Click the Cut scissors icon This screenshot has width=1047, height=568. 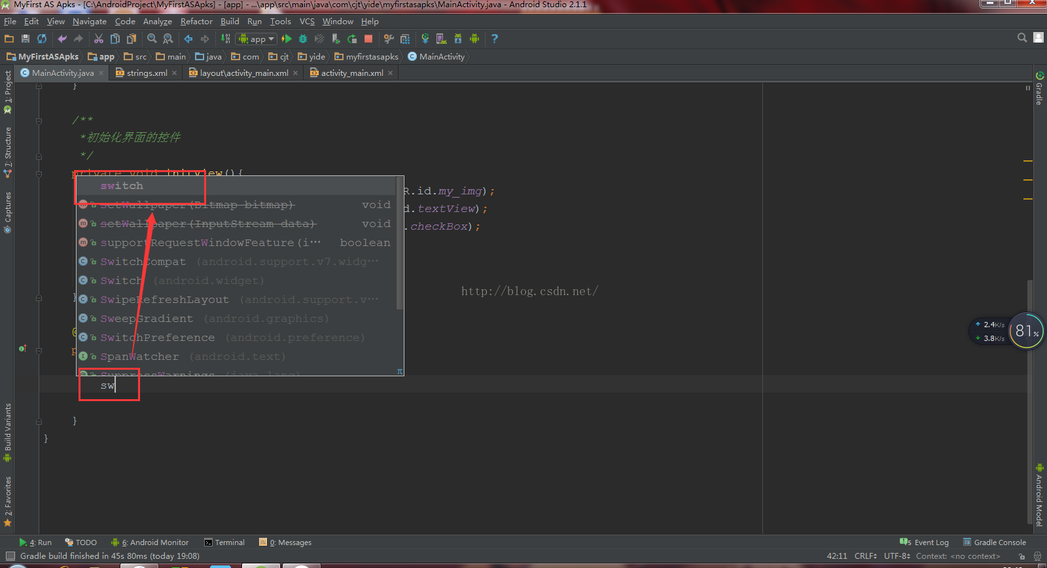point(99,39)
